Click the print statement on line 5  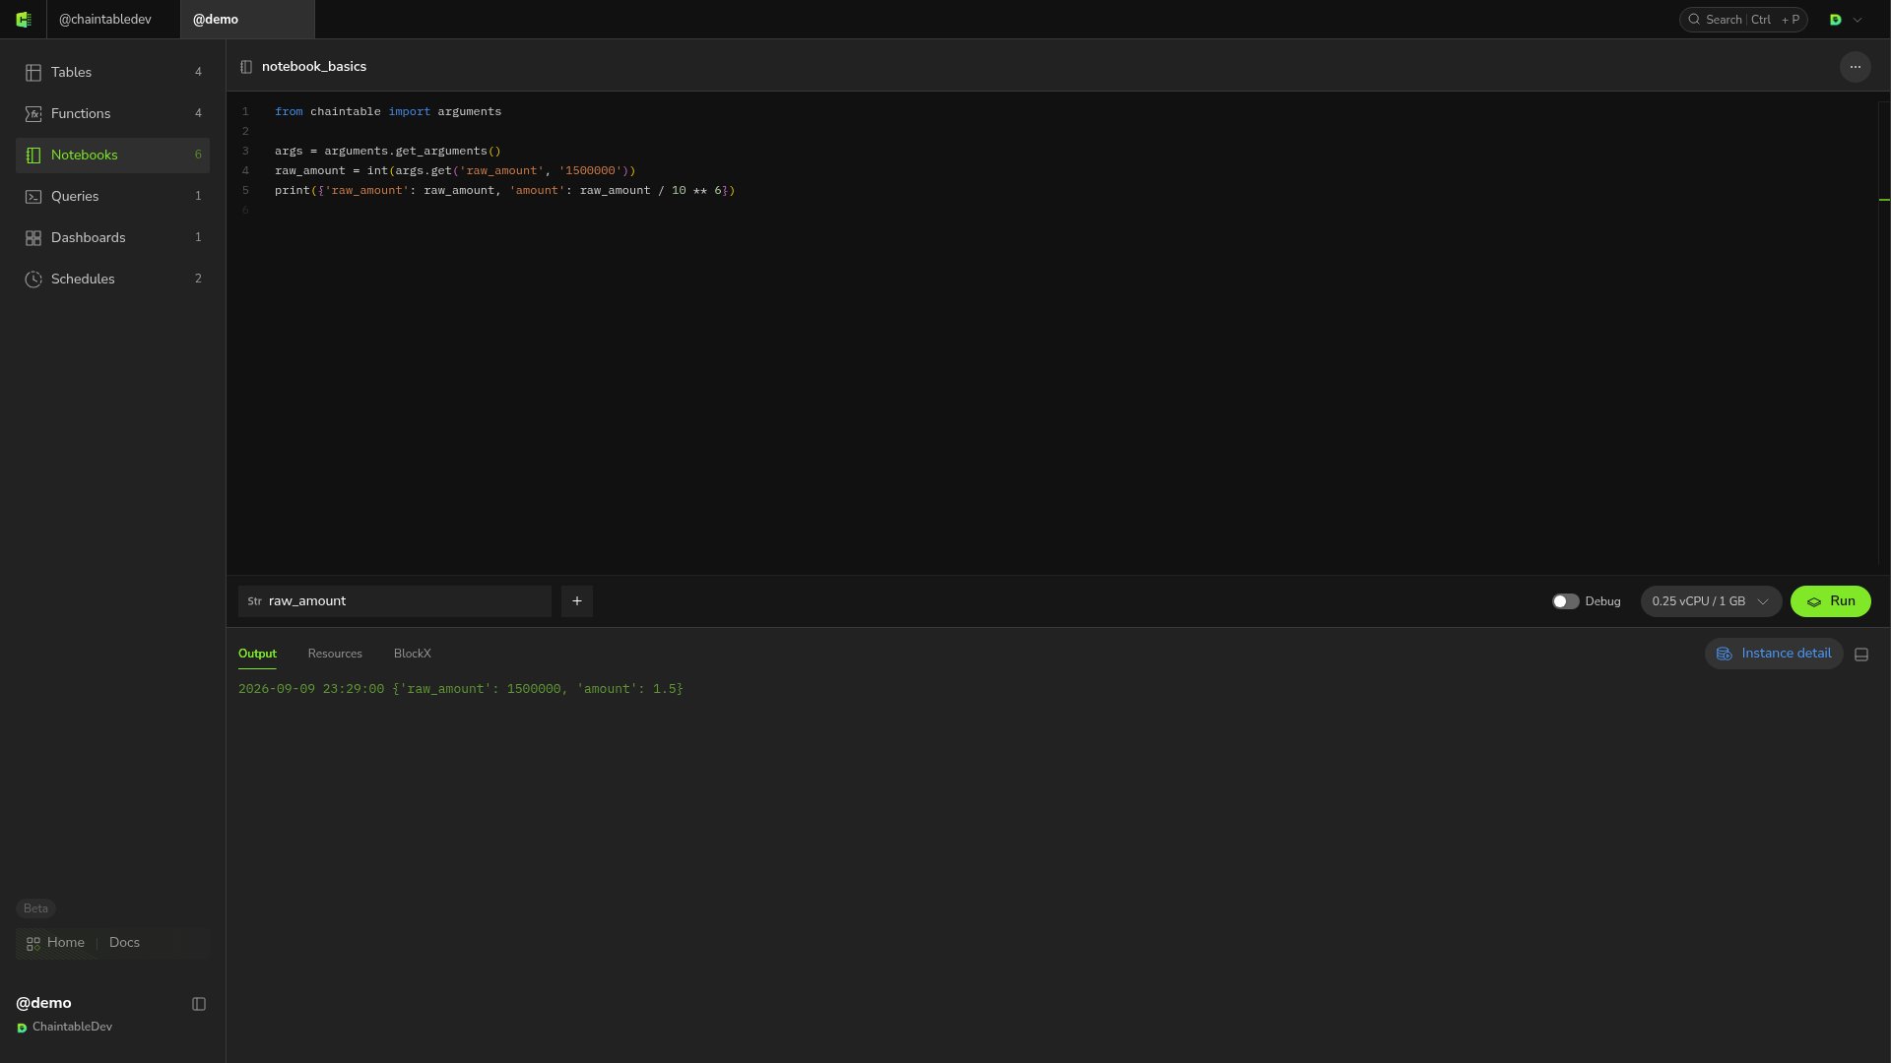pyautogui.click(x=504, y=191)
